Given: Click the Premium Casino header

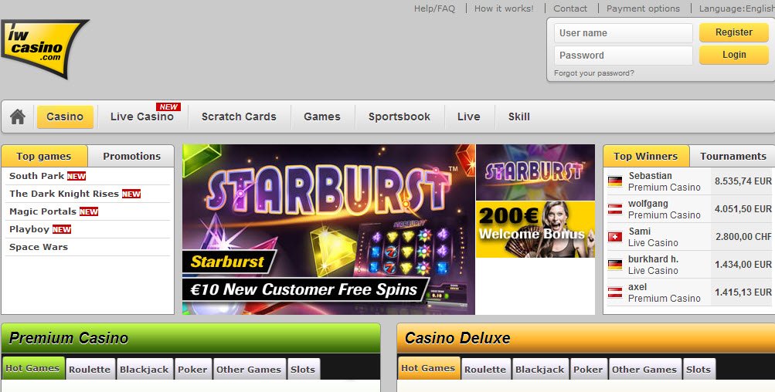Looking at the screenshot, I should click(x=191, y=338).
